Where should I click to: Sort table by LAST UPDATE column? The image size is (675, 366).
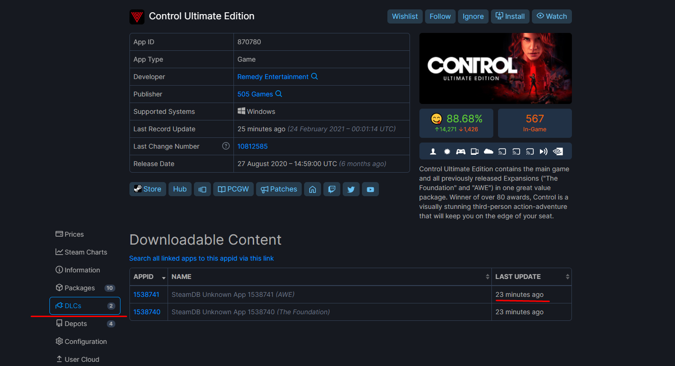tap(531, 277)
